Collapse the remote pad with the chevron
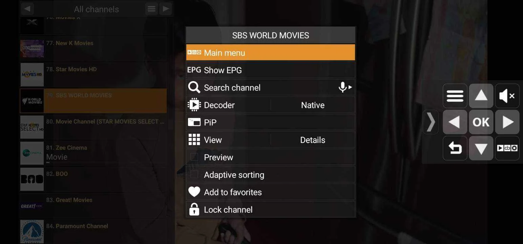The width and height of the screenshot is (523, 244). click(x=431, y=122)
